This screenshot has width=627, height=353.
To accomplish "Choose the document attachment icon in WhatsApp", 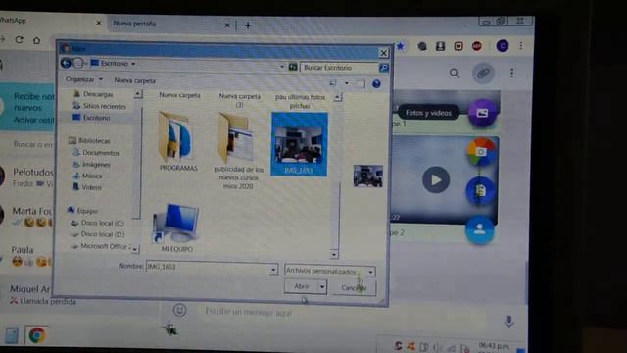I will [480, 190].
